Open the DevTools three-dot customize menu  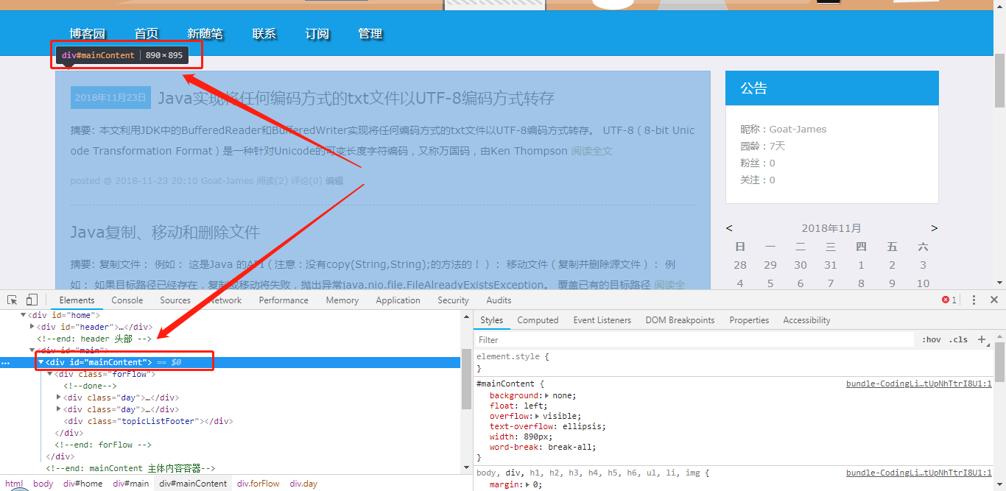[x=974, y=300]
